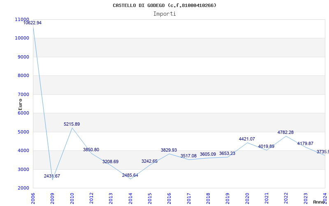329x206 pixels.
Task: Click y-axis tick 3000
Action: click(x=23, y=169)
